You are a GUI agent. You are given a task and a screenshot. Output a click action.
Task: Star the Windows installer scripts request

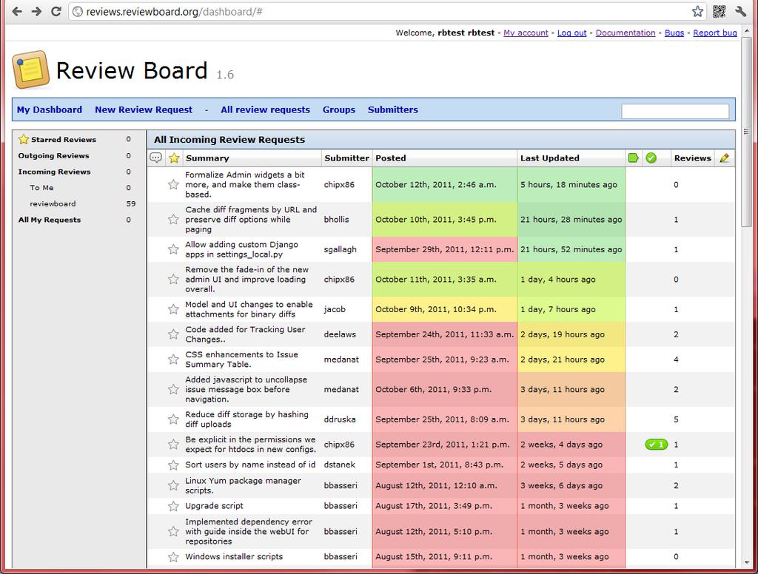click(173, 556)
